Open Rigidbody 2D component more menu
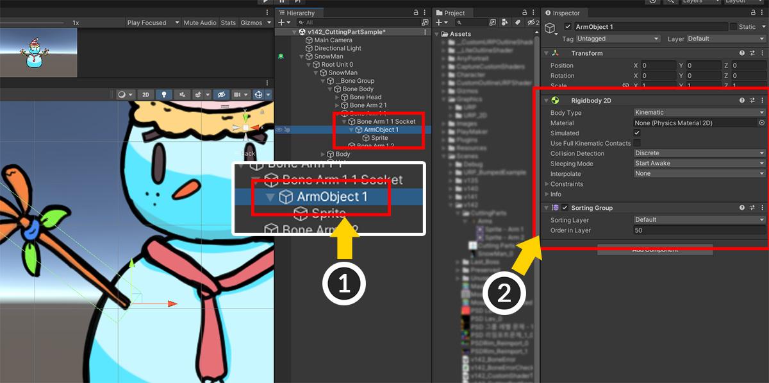Image resolution: width=769 pixels, height=383 pixels. click(762, 101)
